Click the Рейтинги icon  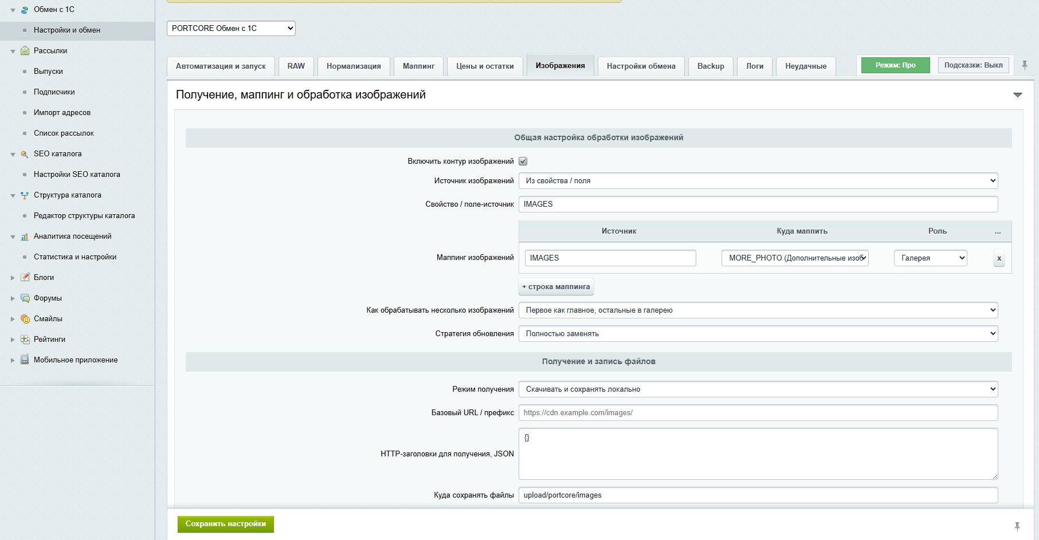tap(25, 340)
